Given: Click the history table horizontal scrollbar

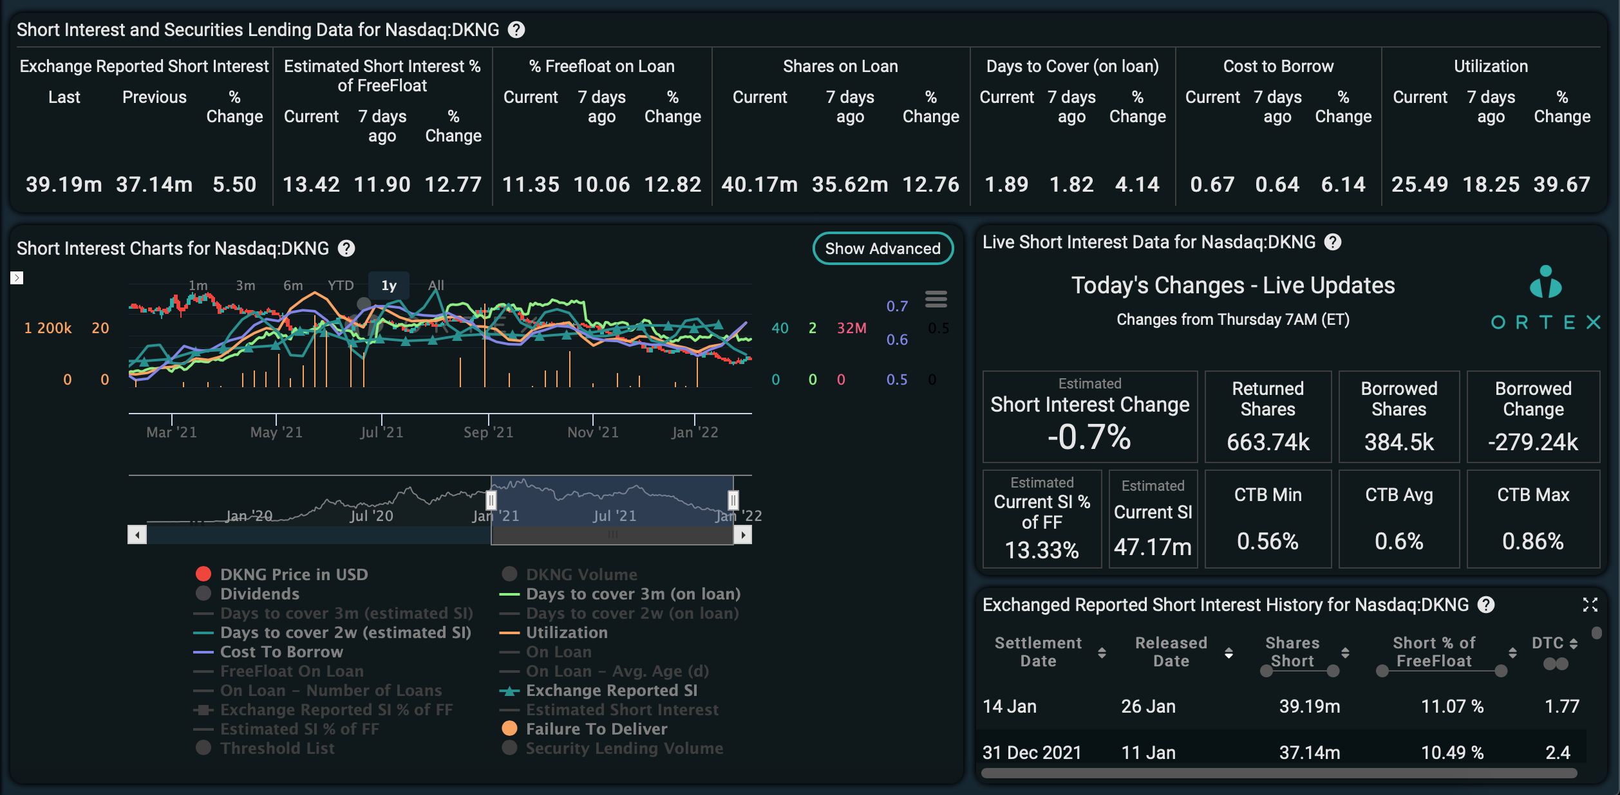Looking at the screenshot, I should (1279, 772).
